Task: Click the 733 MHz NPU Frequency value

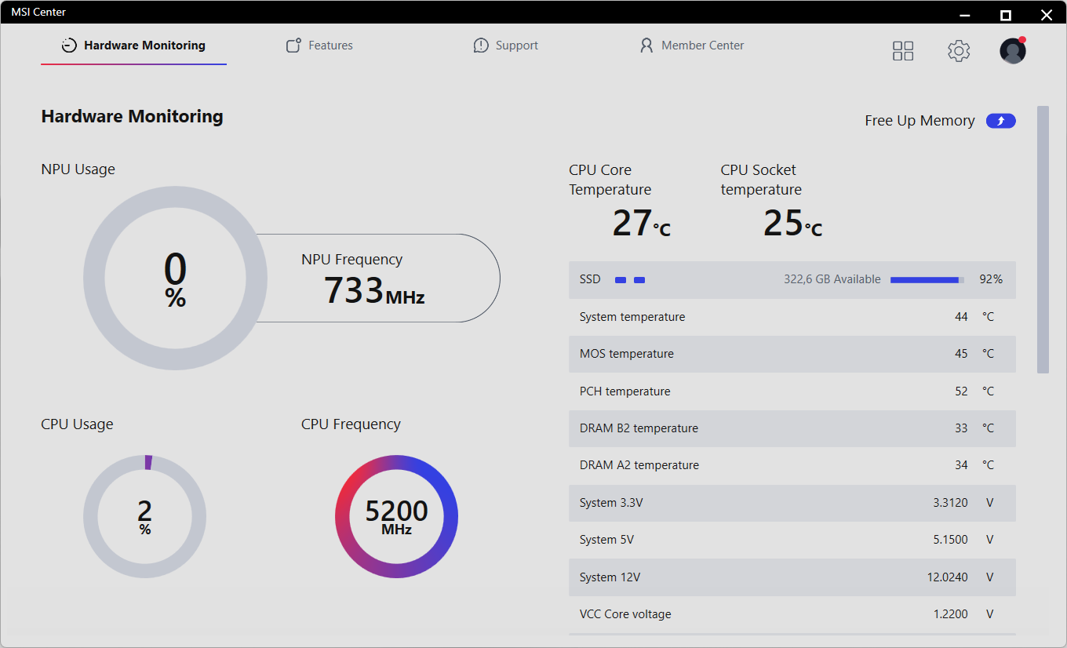Action: [374, 290]
